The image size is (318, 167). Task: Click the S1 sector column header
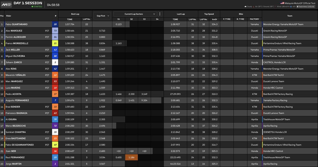(119, 19)
